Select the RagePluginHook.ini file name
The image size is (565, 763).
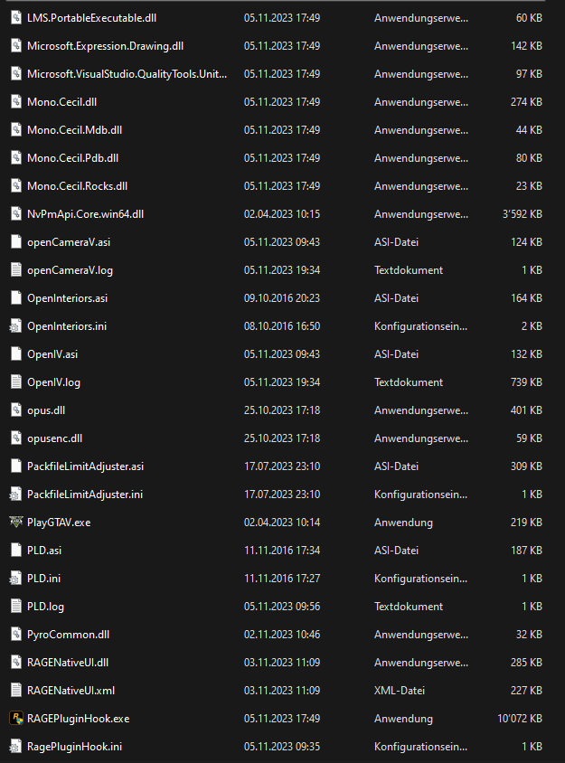74,747
